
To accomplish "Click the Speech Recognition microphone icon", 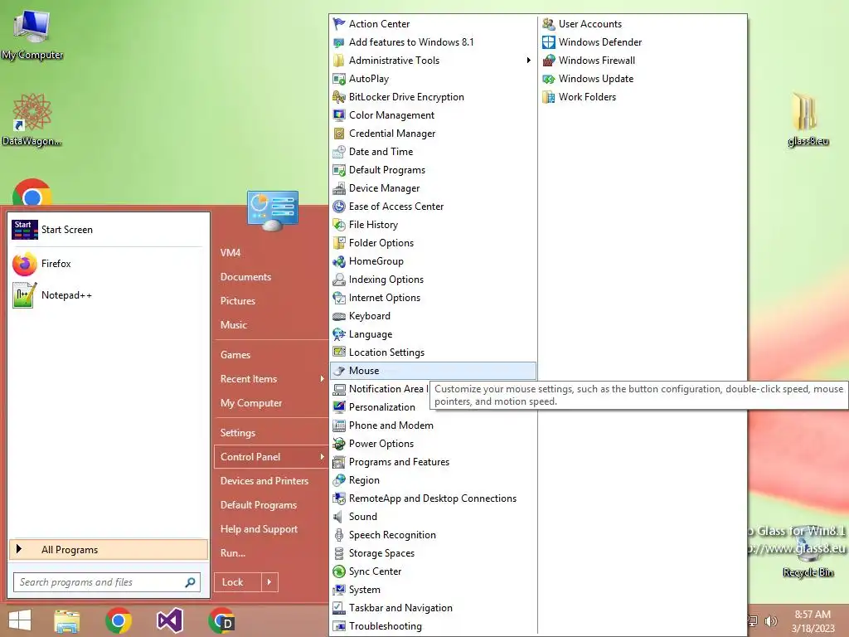I will 339,535.
